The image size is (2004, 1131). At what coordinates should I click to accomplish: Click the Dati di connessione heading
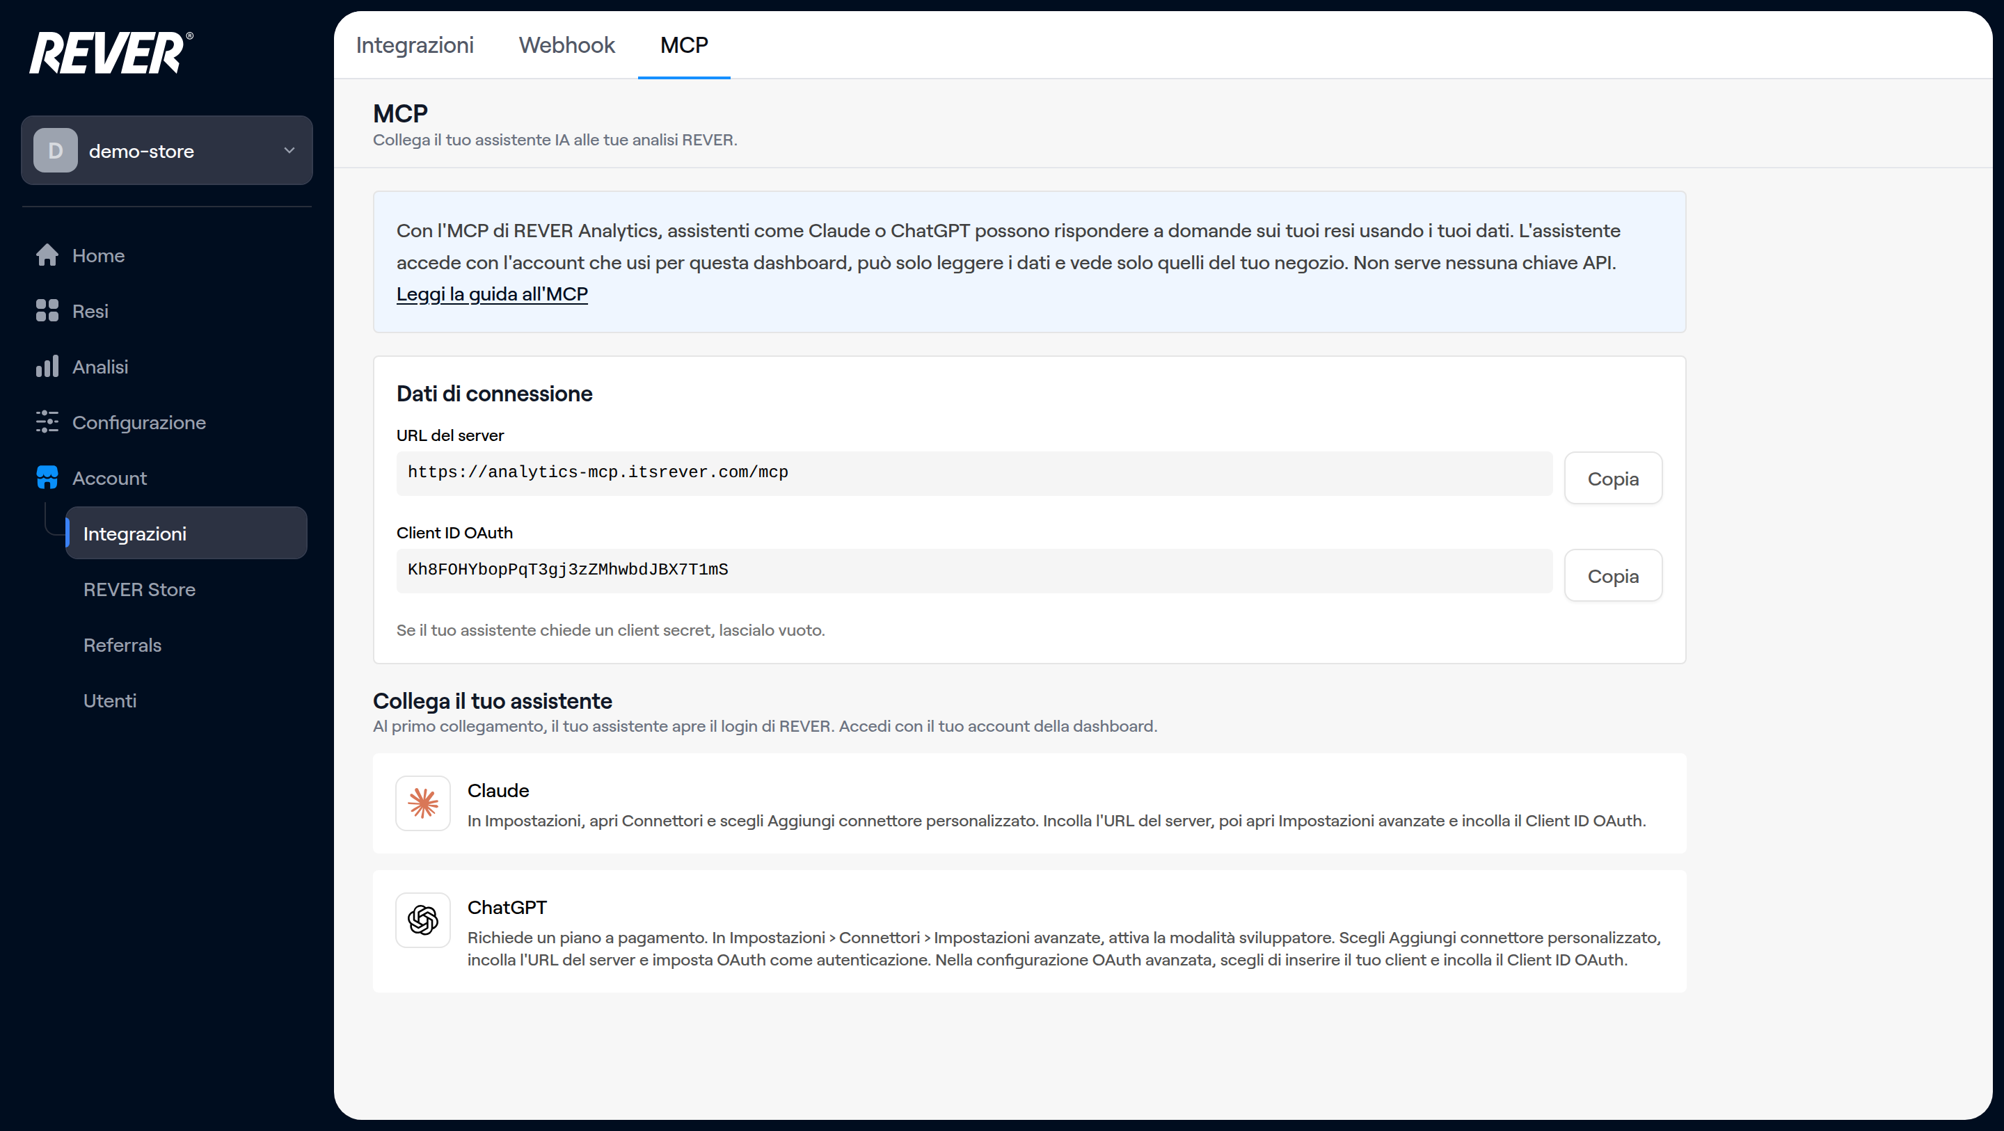click(494, 394)
